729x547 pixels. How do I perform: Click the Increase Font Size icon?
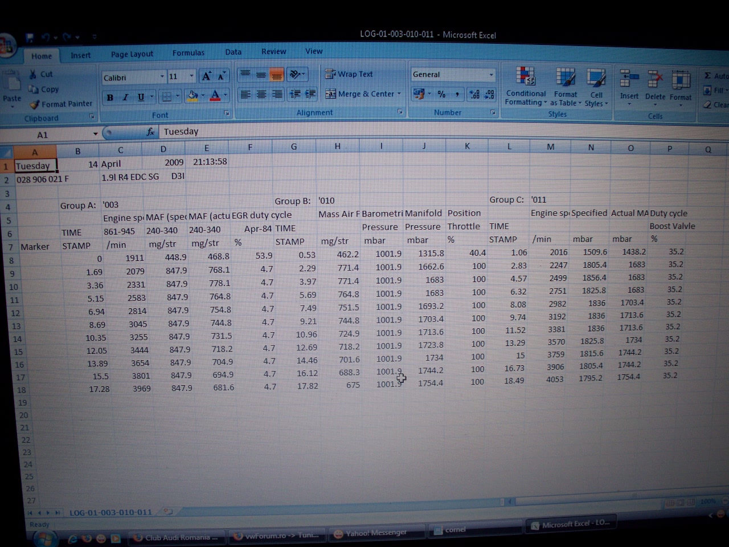click(x=207, y=76)
